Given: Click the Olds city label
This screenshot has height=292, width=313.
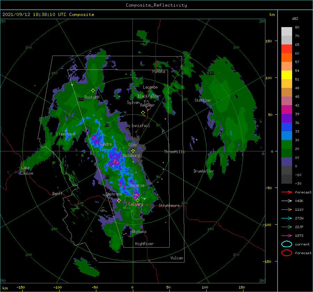Looking at the screenshot, I should coord(133,145).
